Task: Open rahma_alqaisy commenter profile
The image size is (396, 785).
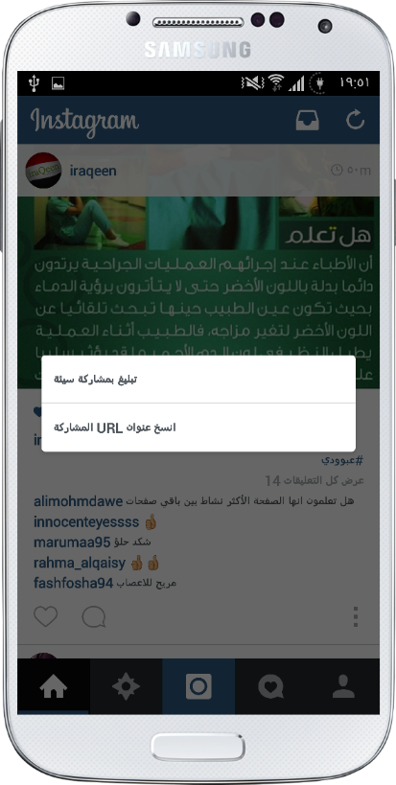Action: coord(80,563)
